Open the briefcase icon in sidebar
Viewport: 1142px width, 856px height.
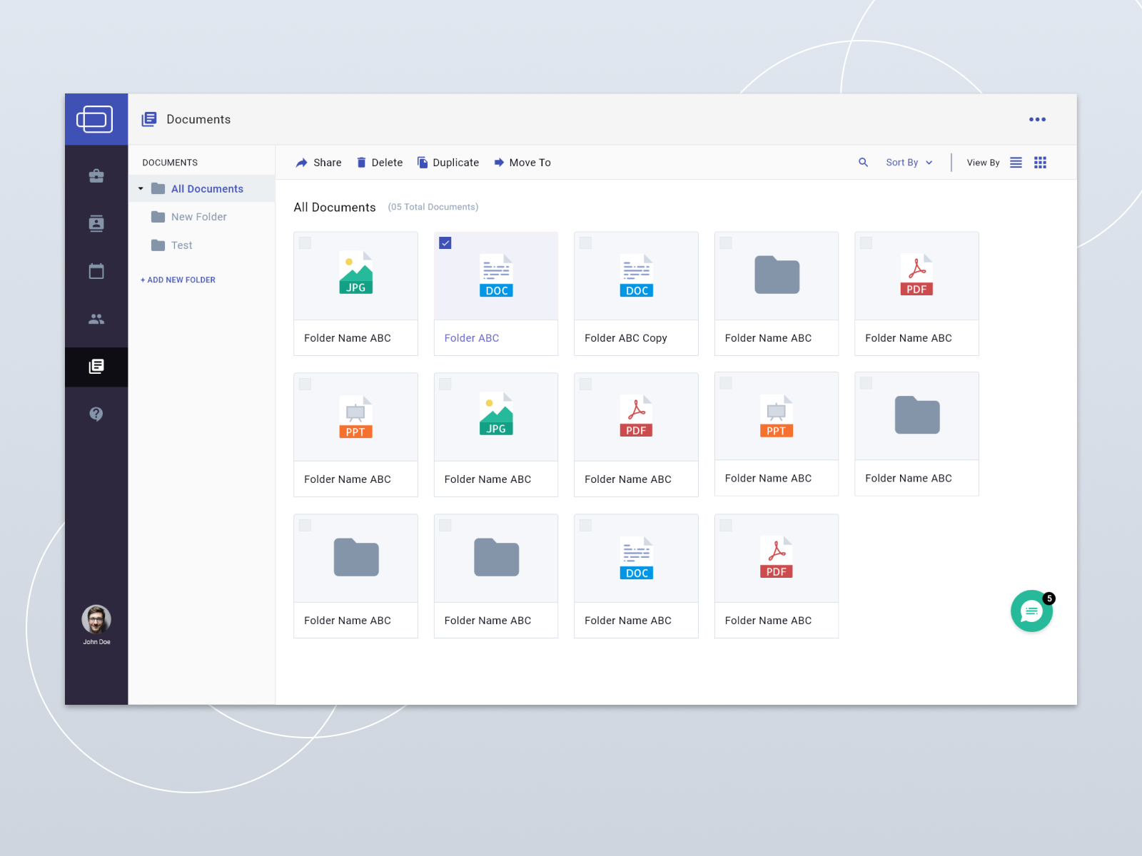[x=96, y=175]
